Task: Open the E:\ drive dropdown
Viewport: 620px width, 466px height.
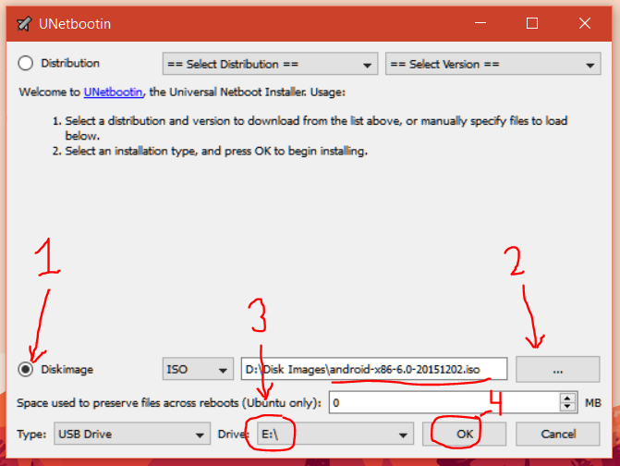Action: [x=335, y=434]
